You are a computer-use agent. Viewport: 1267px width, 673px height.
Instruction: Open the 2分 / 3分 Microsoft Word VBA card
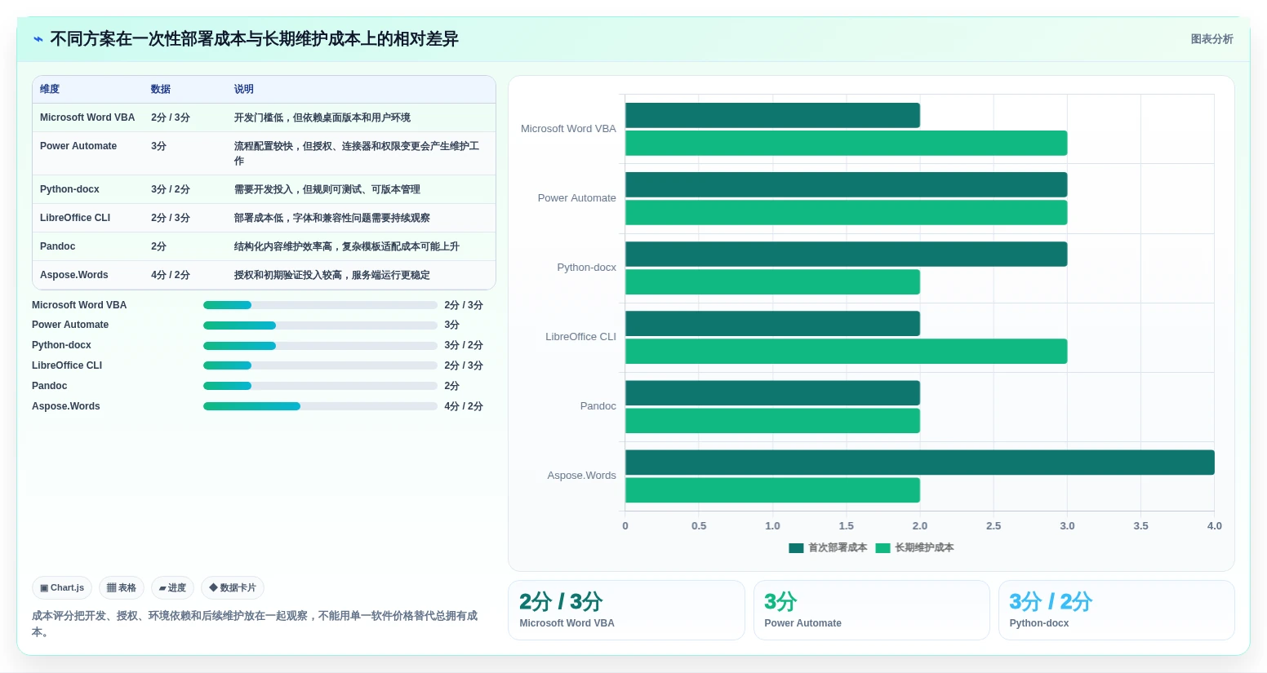(x=626, y=610)
